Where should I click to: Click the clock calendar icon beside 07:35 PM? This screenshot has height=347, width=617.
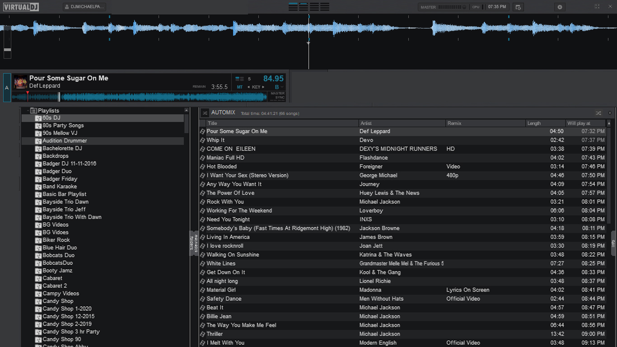(x=518, y=7)
